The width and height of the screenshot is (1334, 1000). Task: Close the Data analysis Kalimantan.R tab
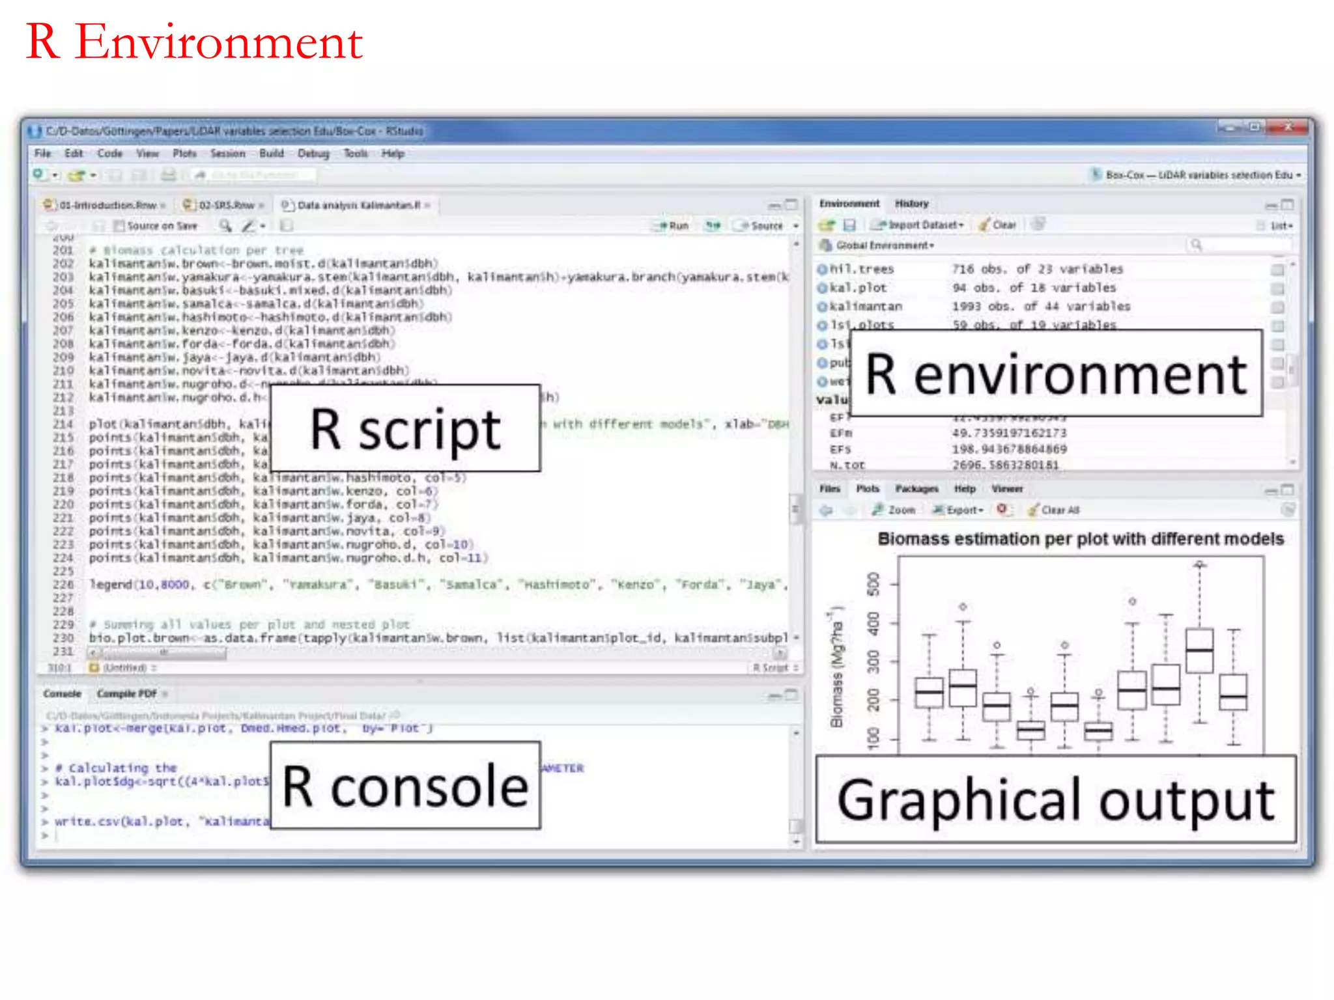coord(427,206)
